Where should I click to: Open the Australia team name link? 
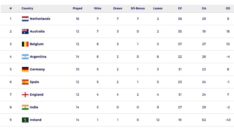(37, 31)
